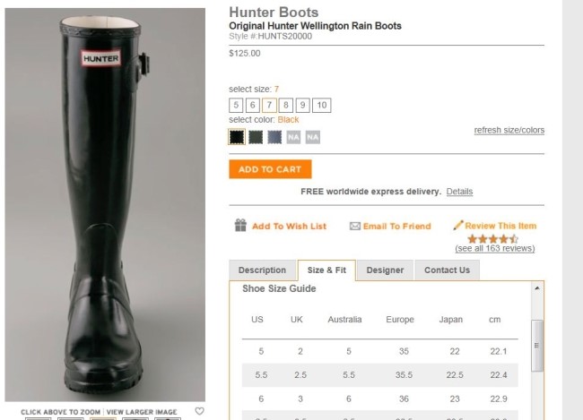
Task: Pick the navy blue color swatch
Action: (274, 137)
